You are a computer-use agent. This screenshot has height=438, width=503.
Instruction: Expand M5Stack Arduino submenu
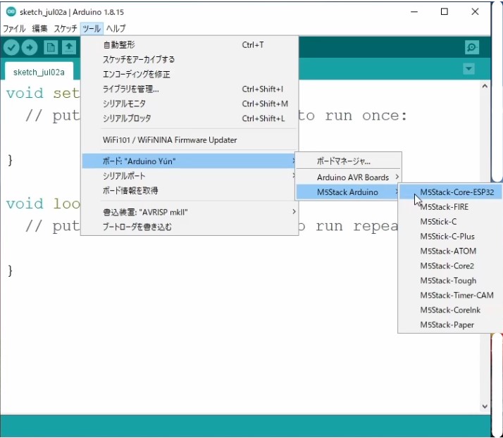pos(349,192)
